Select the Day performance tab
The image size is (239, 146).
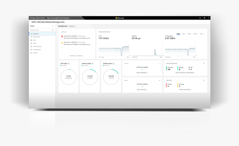[x=184, y=34]
